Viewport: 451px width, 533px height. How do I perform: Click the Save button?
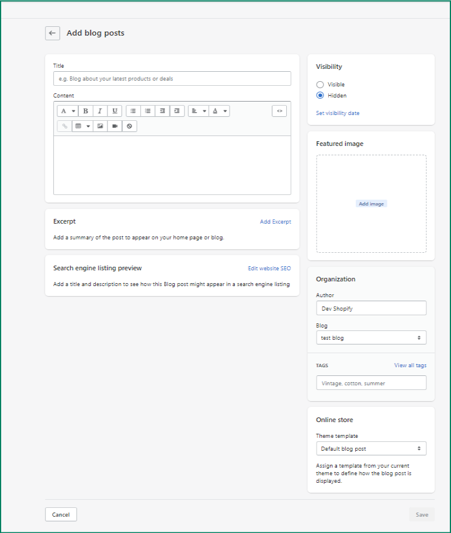click(422, 515)
